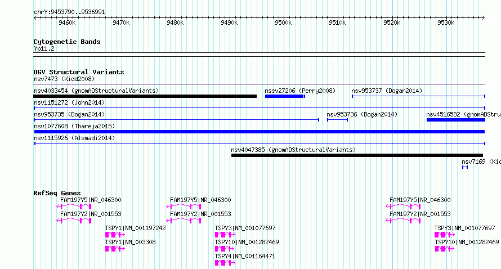Viewport: 501px width, 269px height.
Task: Click the left arrowhead of the coordinate ruler
Action: coord(35,17)
